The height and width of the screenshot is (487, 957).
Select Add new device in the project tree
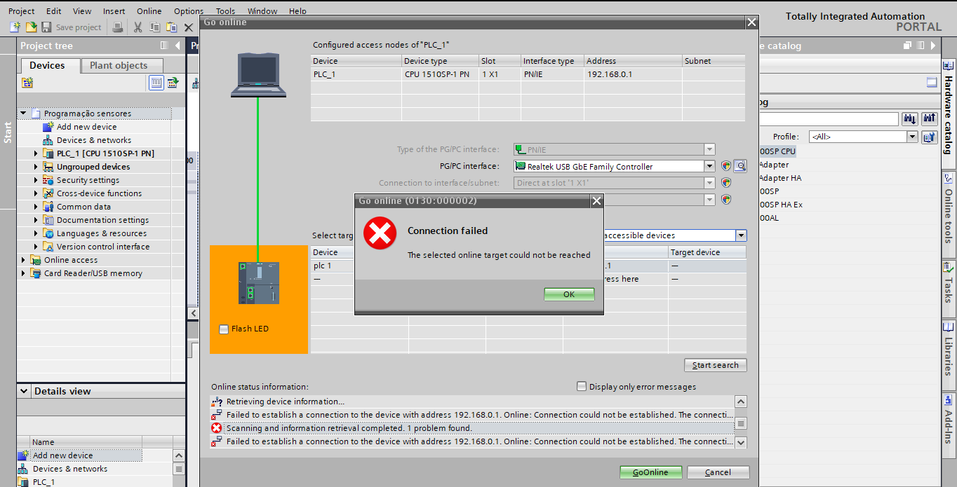coord(87,127)
